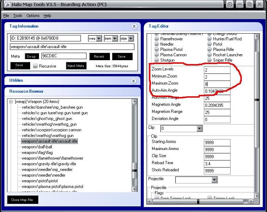The height and width of the screenshot is (212, 267).
Task: Select vehicles\ghost\mp_ghost gun in tree
Action: tap(47, 119)
